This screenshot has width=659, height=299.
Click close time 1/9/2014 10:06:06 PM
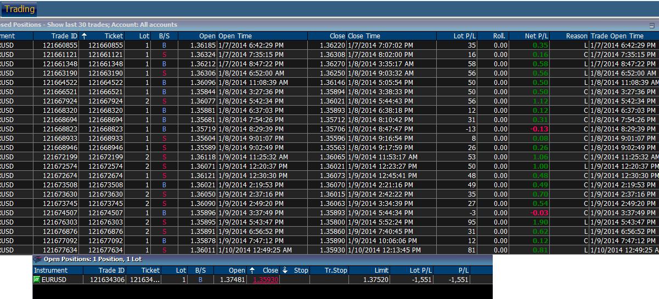point(382,240)
